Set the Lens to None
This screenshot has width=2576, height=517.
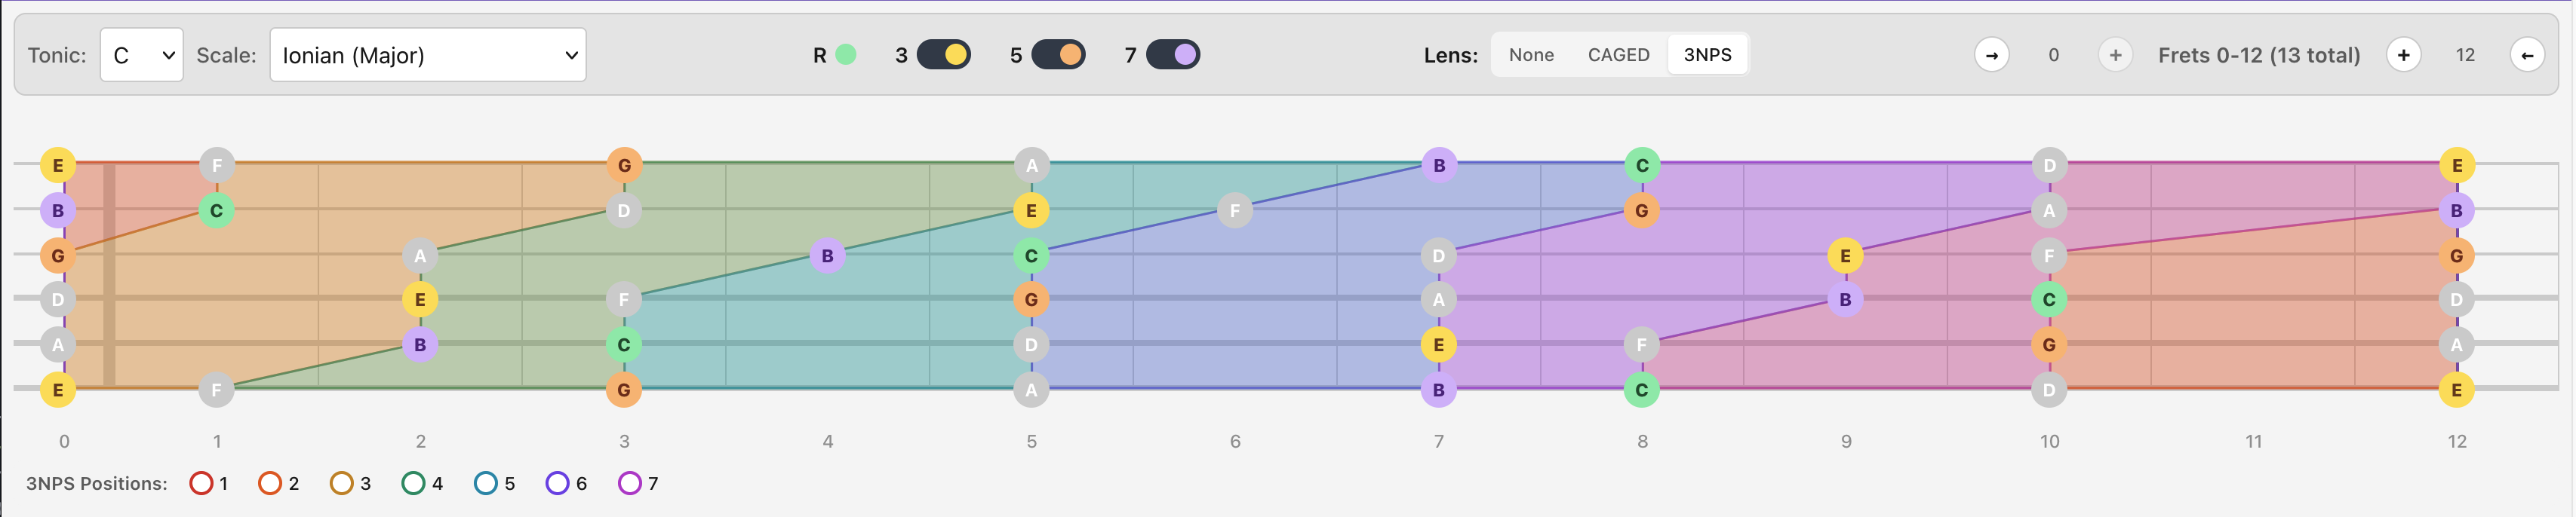(x=1531, y=55)
